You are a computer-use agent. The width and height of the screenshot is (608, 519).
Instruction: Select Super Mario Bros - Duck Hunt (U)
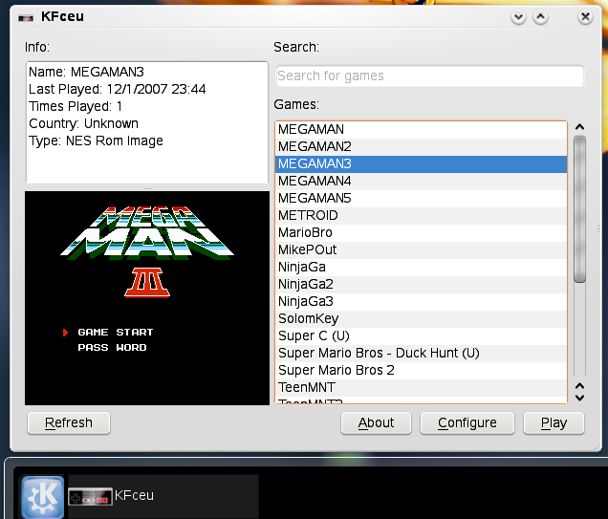(421, 353)
